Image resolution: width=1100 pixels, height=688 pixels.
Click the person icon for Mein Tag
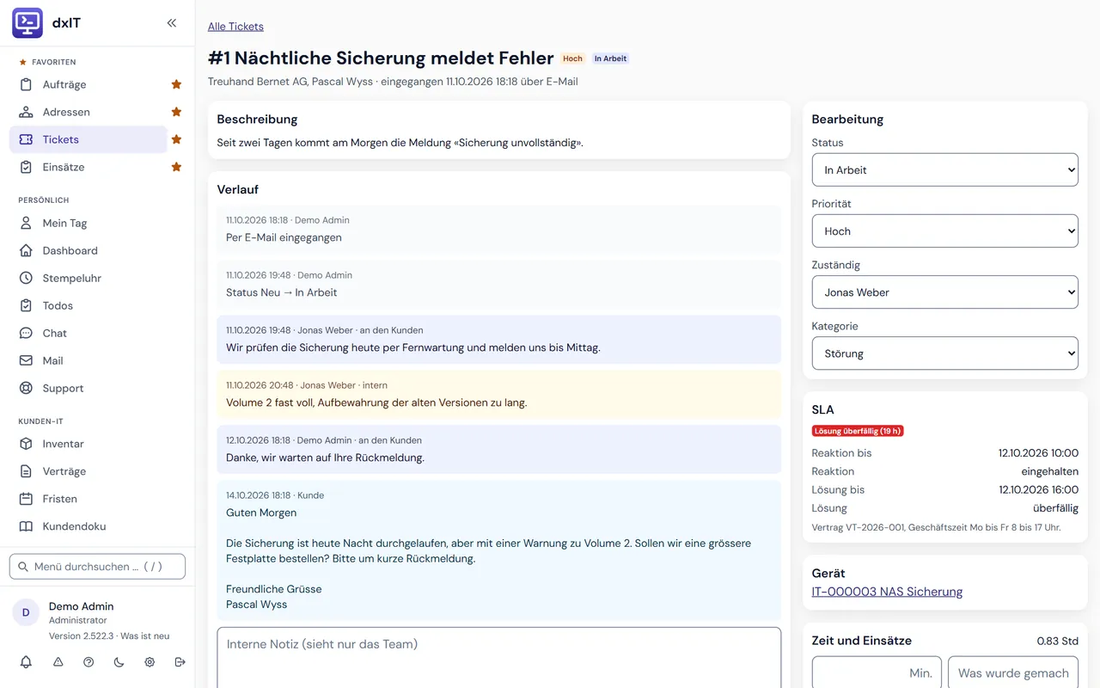coord(26,223)
